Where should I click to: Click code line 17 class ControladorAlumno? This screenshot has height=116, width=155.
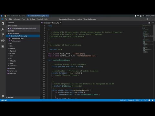pyautogui.click(x=59, y=60)
